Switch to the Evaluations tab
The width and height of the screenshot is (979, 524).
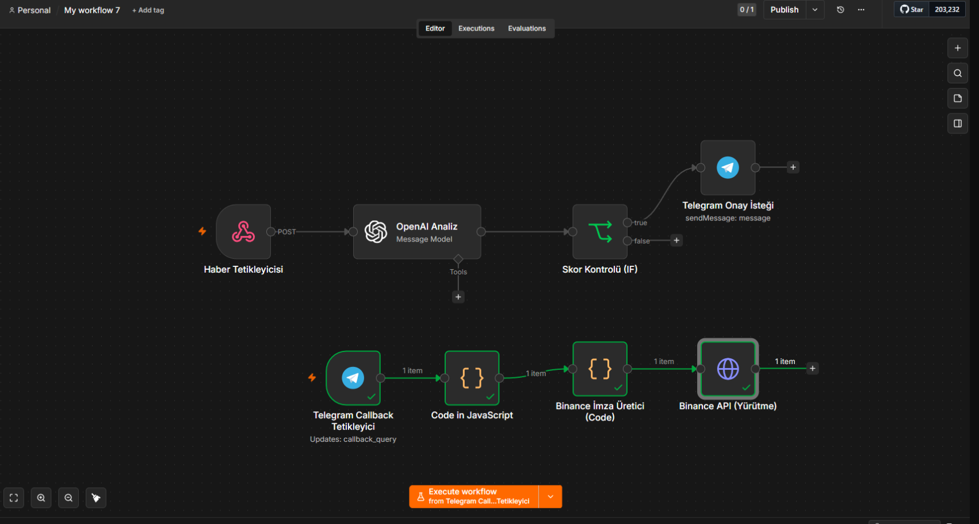(x=527, y=28)
